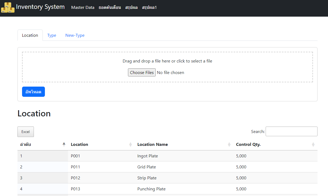The image size is (328, 196).
Task: Click the Control Qty. column header label
Action: (x=248, y=145)
